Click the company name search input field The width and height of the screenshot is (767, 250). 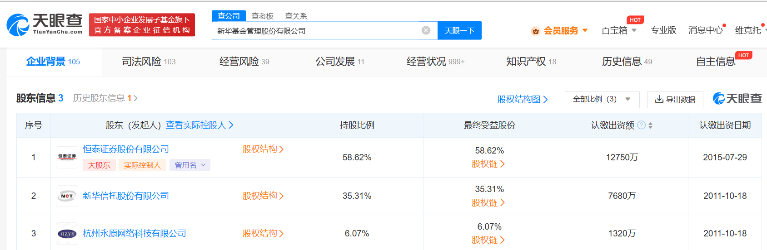[316, 31]
